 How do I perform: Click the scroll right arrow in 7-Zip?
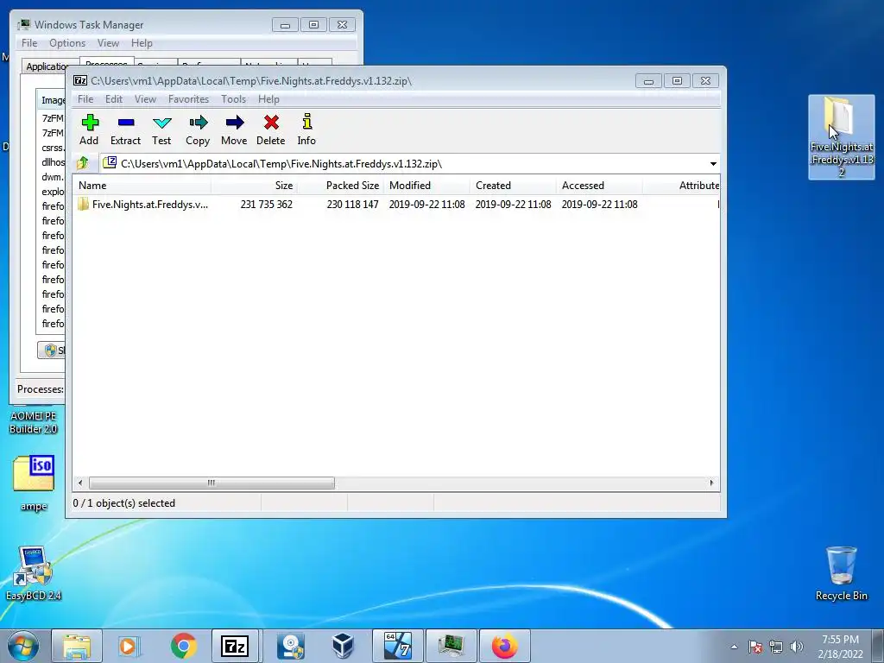pos(711,483)
